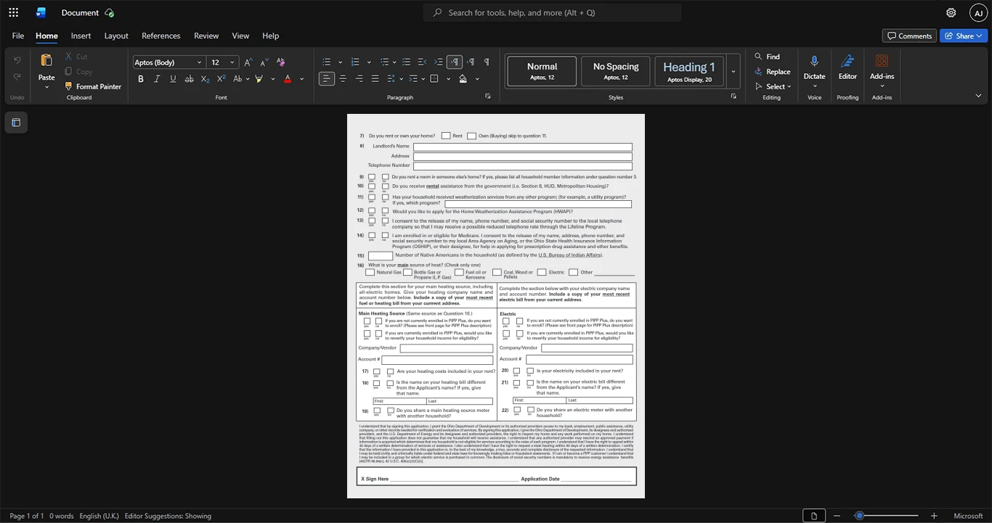Image resolution: width=992 pixels, height=523 pixels.
Task: Click the zoom slider handle
Action: pos(859,516)
